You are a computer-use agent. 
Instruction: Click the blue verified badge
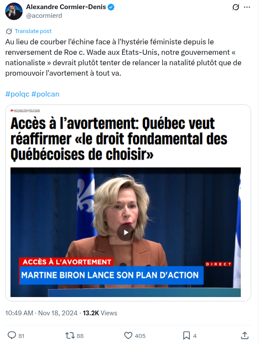click(111, 7)
